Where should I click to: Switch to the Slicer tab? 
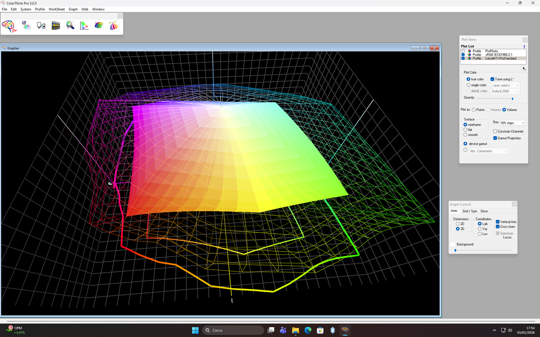[484, 211]
